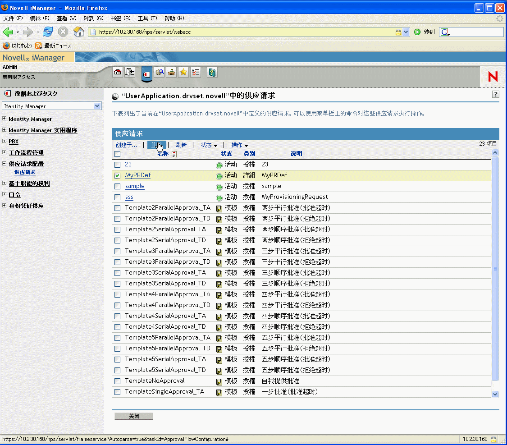Image resolution: width=507 pixels, height=445 pixels.
Task: Go to browser Home page icon
Action: [78, 32]
